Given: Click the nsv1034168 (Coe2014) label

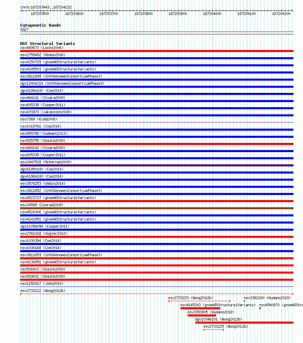Looking at the screenshot, I should (41, 248).
